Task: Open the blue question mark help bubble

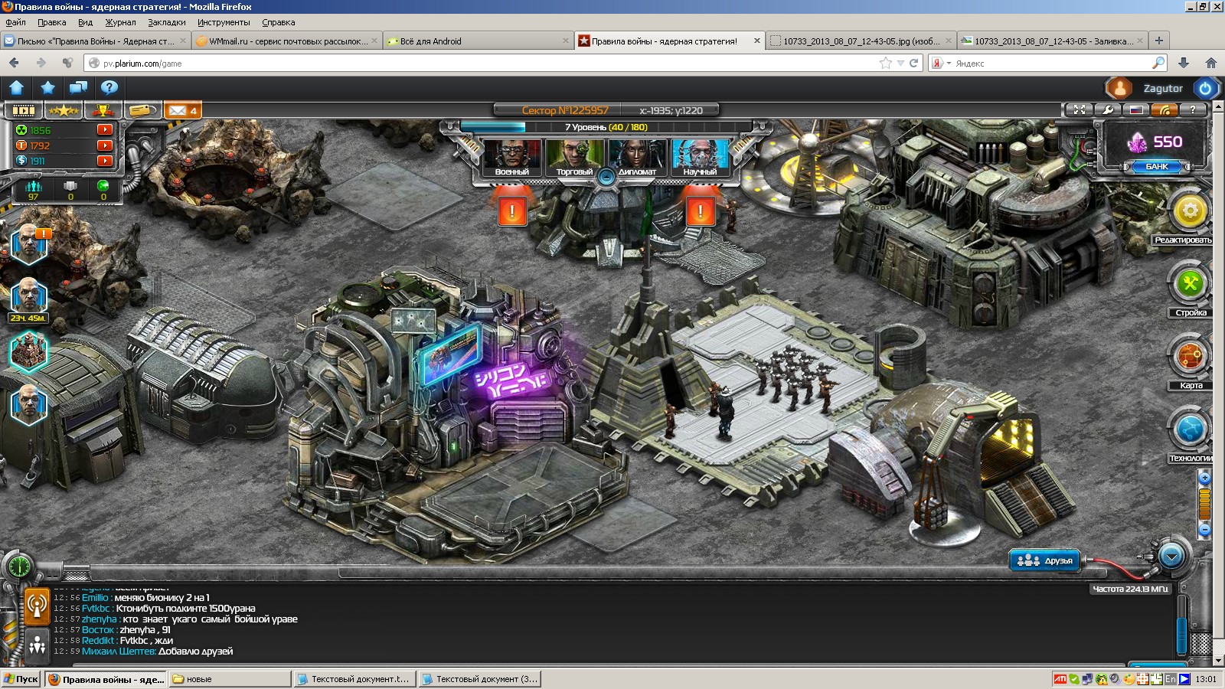Action: (109, 87)
